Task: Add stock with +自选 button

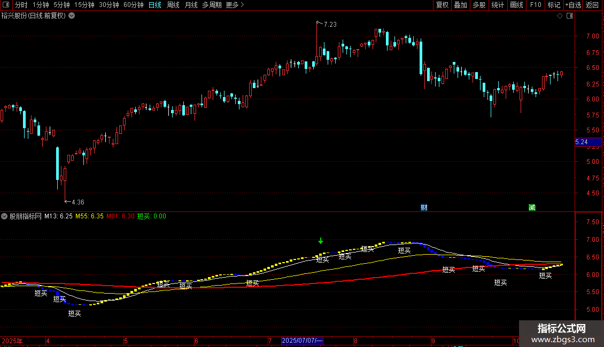Action: pyautogui.click(x=573, y=5)
